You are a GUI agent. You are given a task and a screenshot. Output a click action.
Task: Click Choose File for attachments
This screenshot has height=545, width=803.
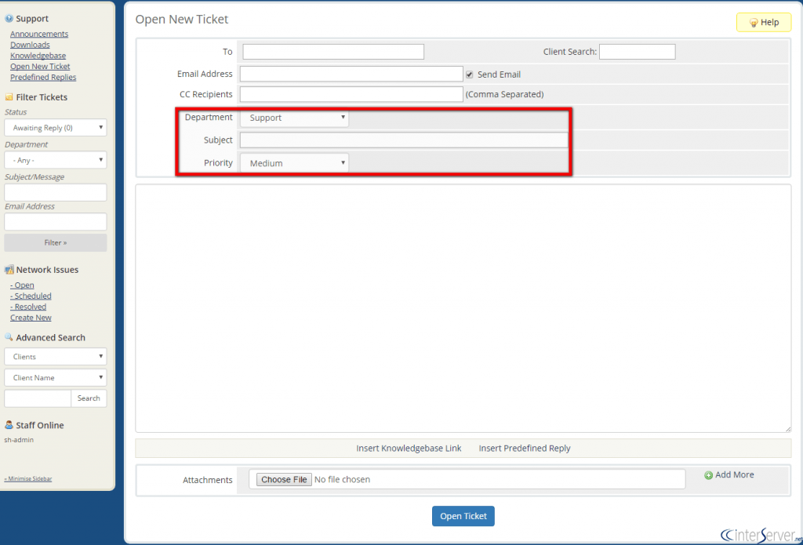(282, 479)
